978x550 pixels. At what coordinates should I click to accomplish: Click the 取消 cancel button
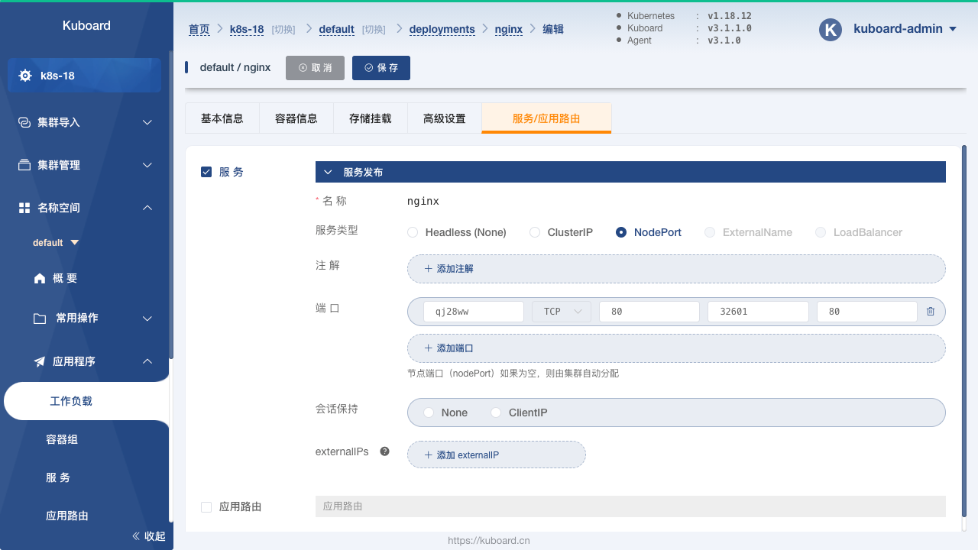[x=315, y=68]
